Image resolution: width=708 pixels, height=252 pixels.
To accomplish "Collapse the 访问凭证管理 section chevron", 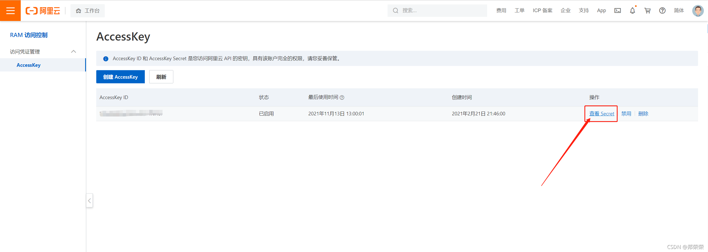I will click(x=74, y=52).
